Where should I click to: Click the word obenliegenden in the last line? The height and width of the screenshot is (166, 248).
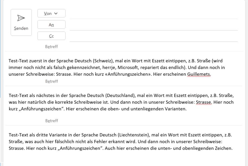pyautogui.click(x=198, y=148)
